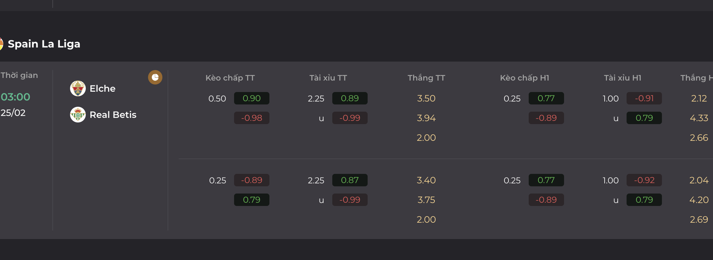Choose -0.92 Tài xỉu H1 odds
This screenshot has height=260, width=713.
[x=644, y=180]
